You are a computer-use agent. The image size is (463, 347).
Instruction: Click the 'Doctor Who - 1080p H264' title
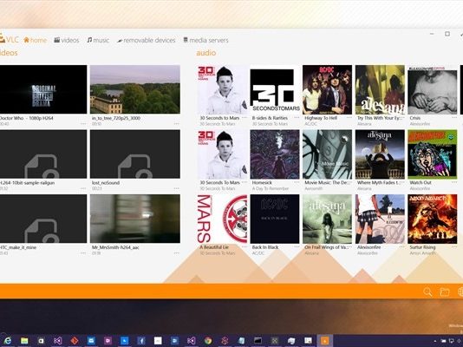click(x=27, y=118)
